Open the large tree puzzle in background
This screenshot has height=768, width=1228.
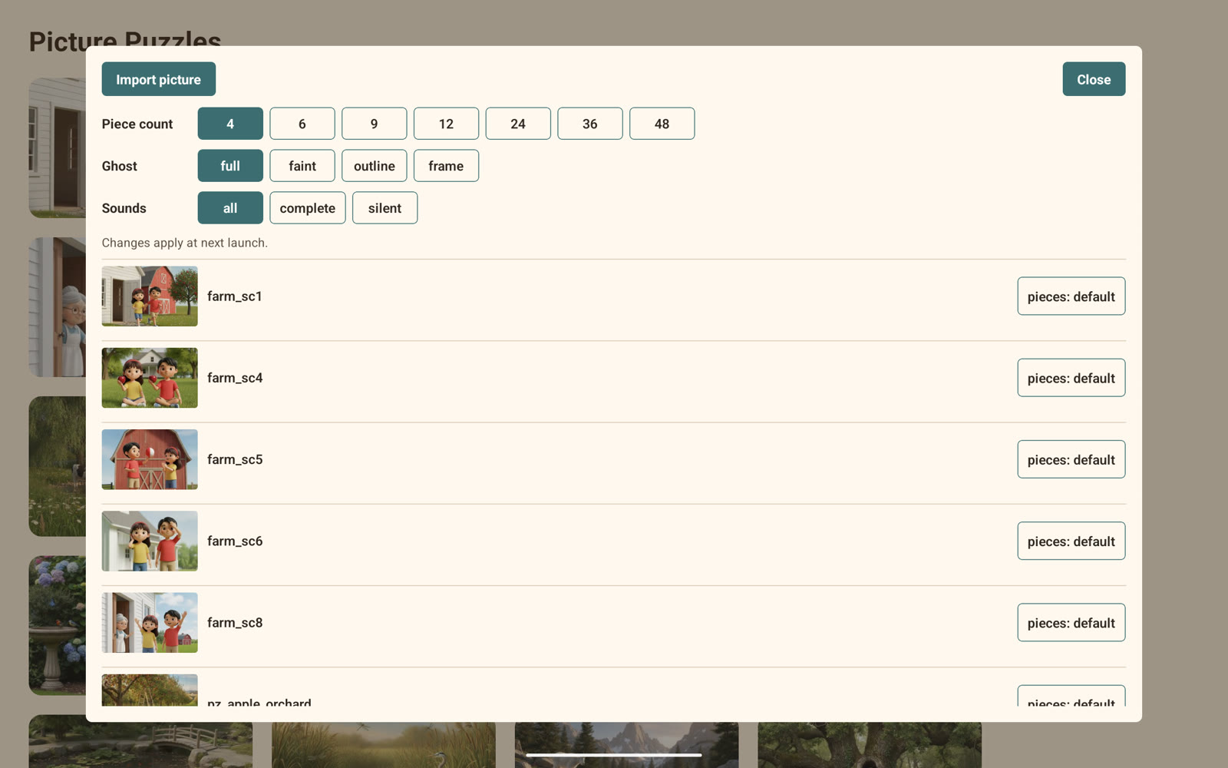[x=870, y=743]
